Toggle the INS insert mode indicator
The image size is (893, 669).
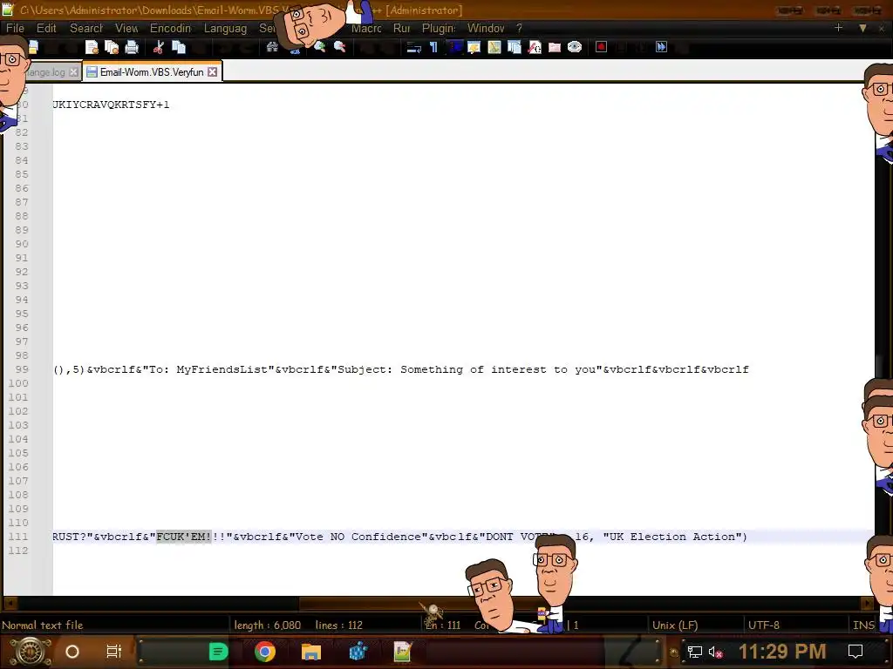(863, 625)
